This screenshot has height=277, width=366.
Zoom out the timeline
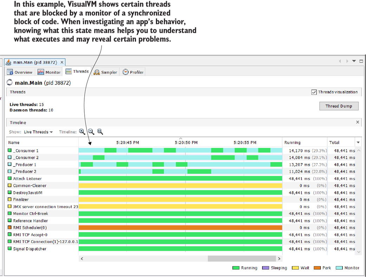(x=91, y=132)
